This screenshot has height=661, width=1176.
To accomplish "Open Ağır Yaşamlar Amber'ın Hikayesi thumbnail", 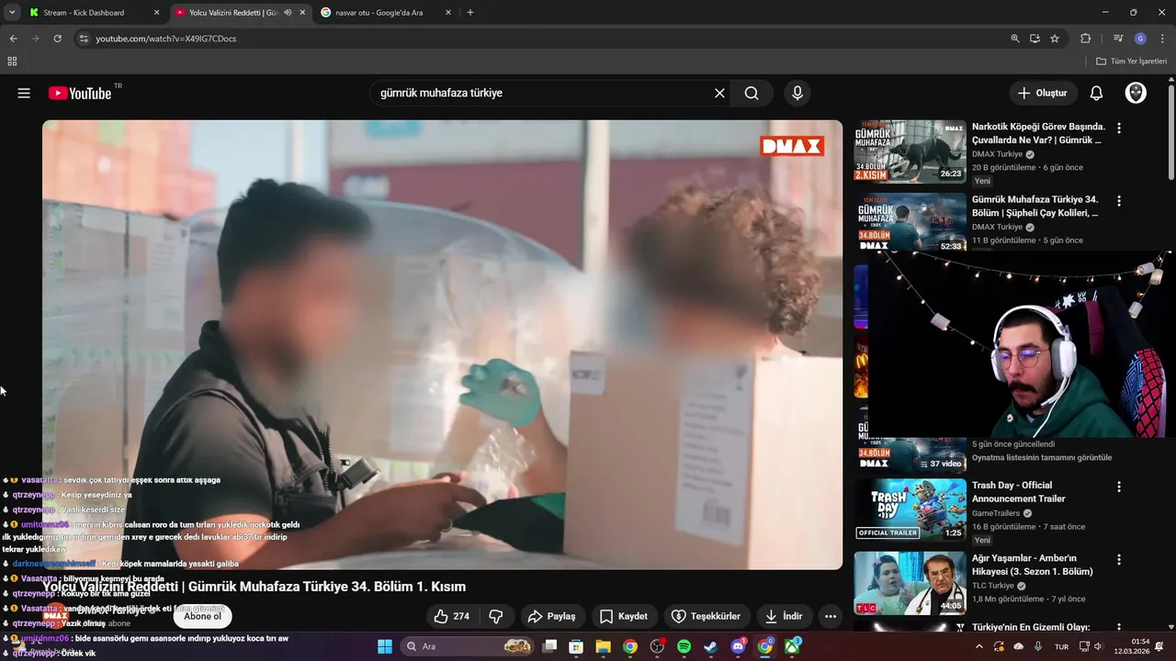I will tap(910, 582).
